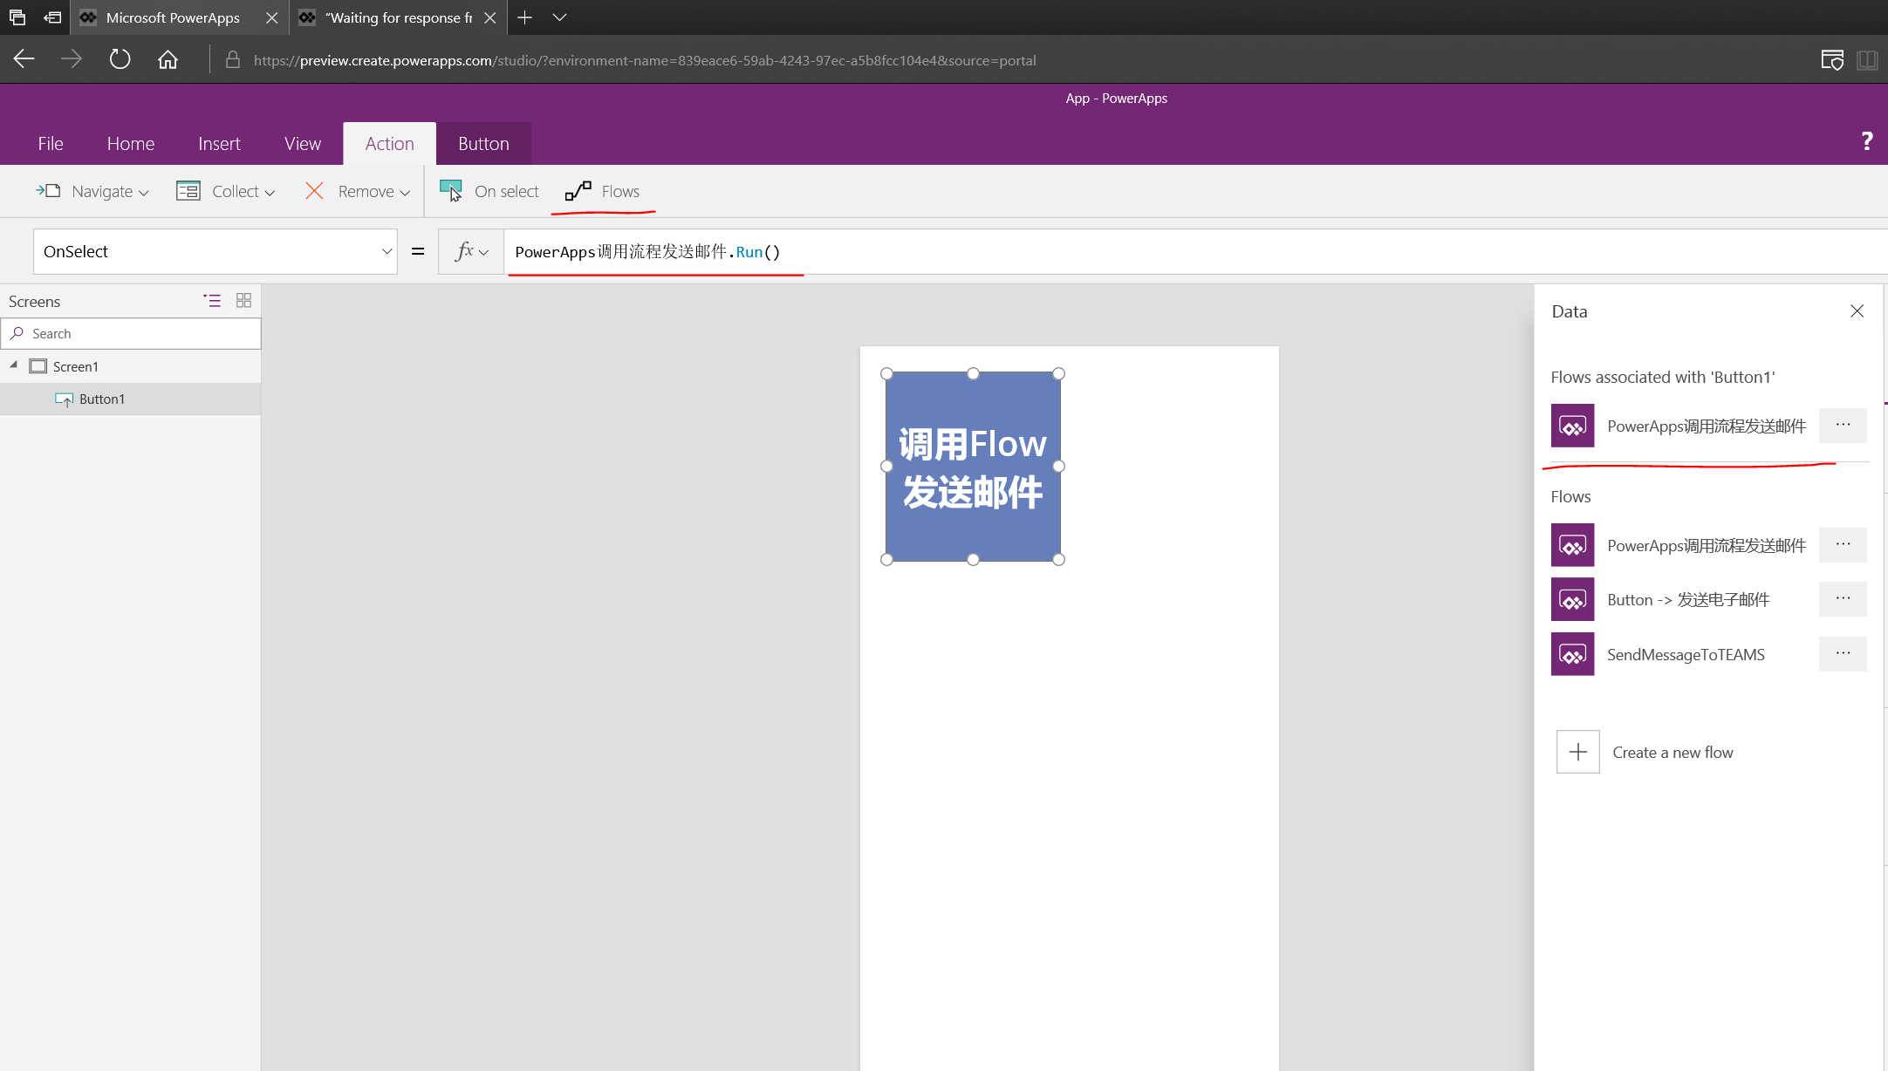The width and height of the screenshot is (1888, 1071).
Task: Click plus icon to create new flow
Action: [1577, 752]
